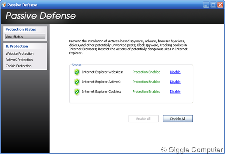Click the Internet Explorer Websites label
This screenshot has height=154, width=225.
[x=103, y=72]
